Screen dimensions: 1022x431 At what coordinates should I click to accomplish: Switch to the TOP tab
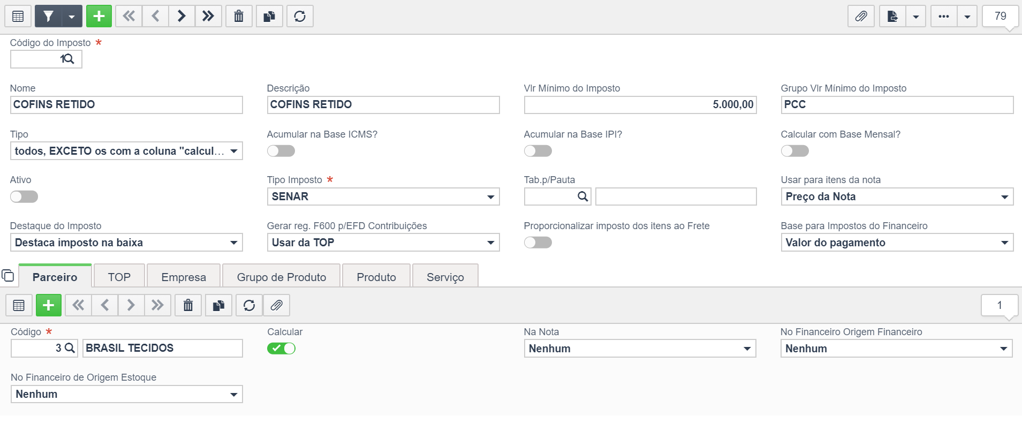coord(119,277)
